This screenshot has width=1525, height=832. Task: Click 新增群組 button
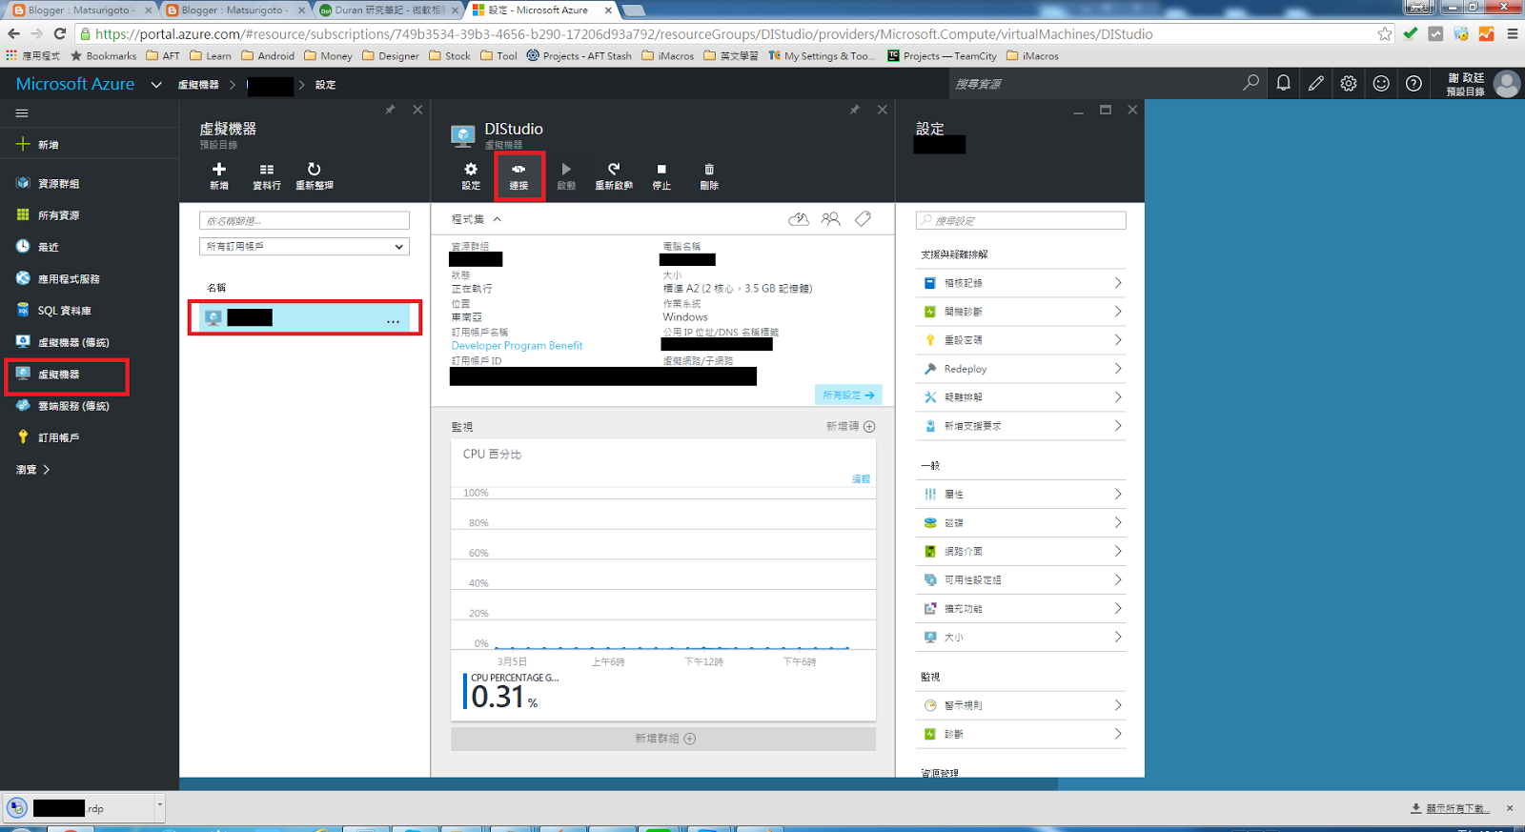pyautogui.click(x=663, y=739)
